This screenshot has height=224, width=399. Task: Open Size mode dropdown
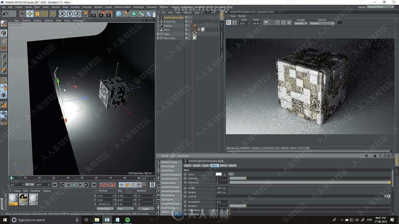pyautogui.click(x=125, y=209)
